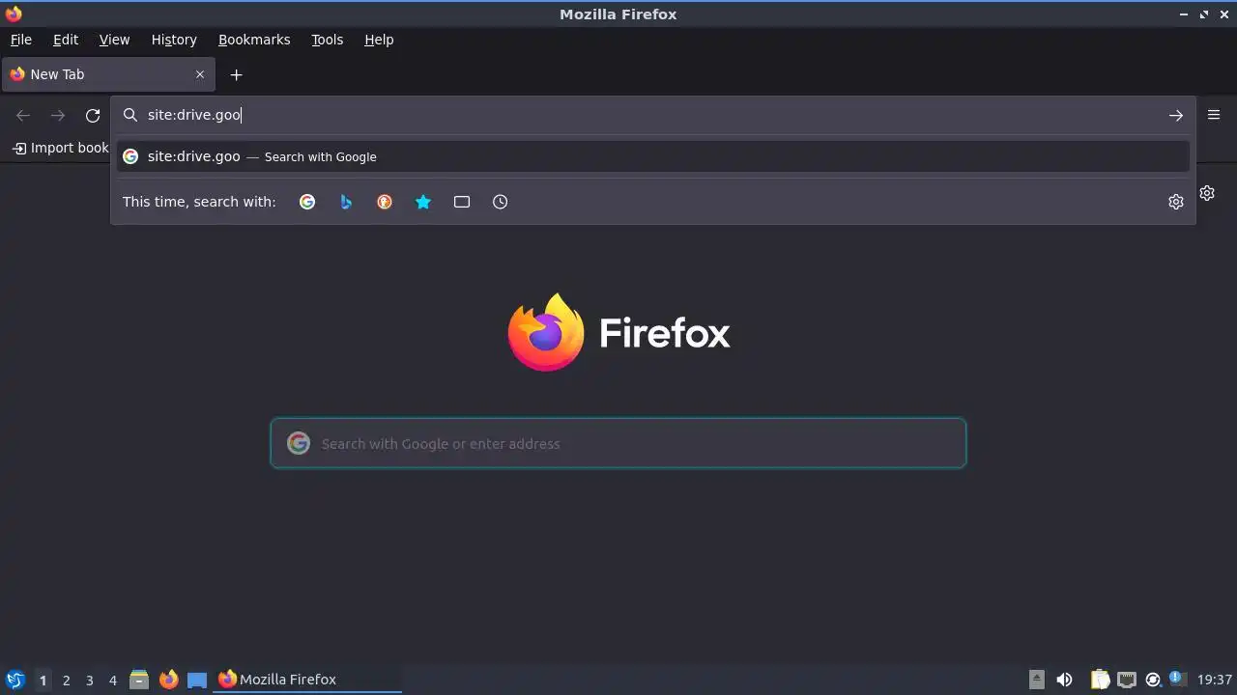This screenshot has width=1237, height=695.
Task: Reload the current page
Action: [x=93, y=115]
